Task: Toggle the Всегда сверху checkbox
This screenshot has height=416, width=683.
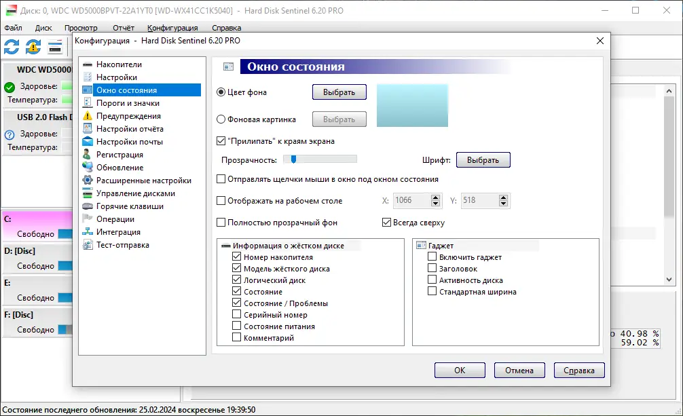Action: coord(386,223)
